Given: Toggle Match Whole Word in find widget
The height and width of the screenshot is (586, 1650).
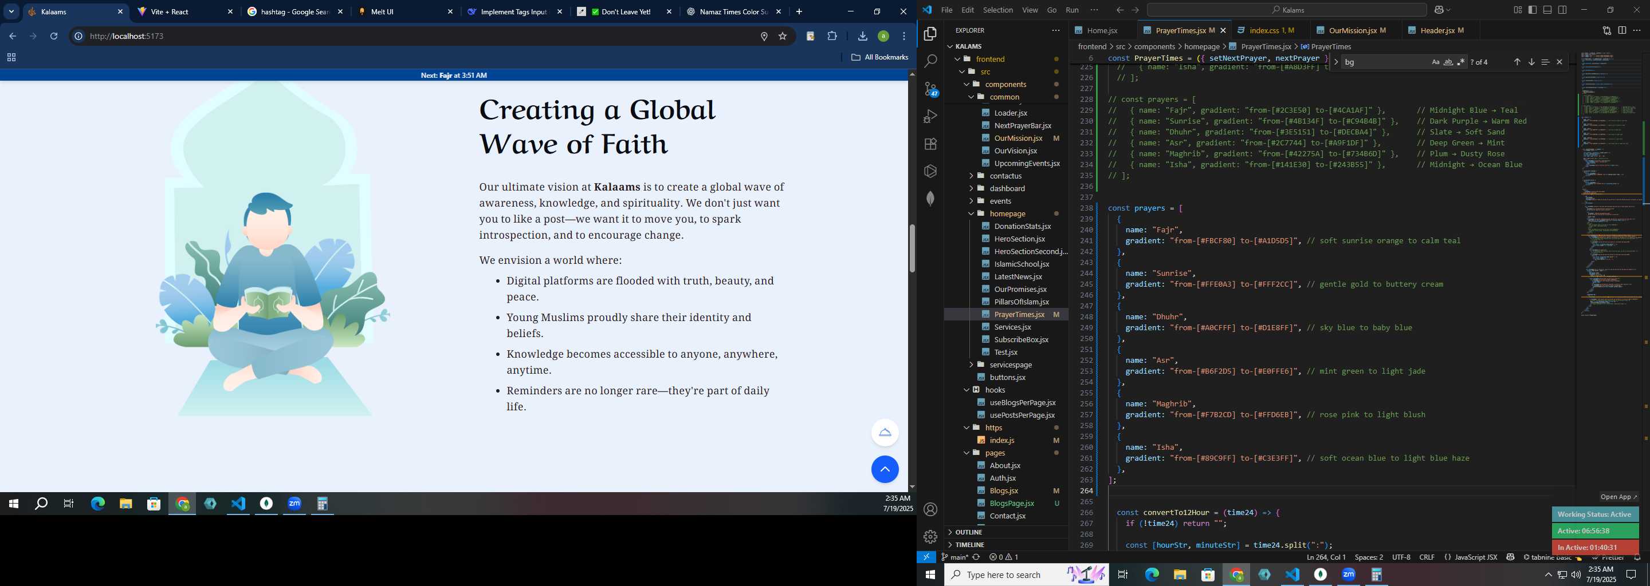Looking at the screenshot, I should point(1448,62).
